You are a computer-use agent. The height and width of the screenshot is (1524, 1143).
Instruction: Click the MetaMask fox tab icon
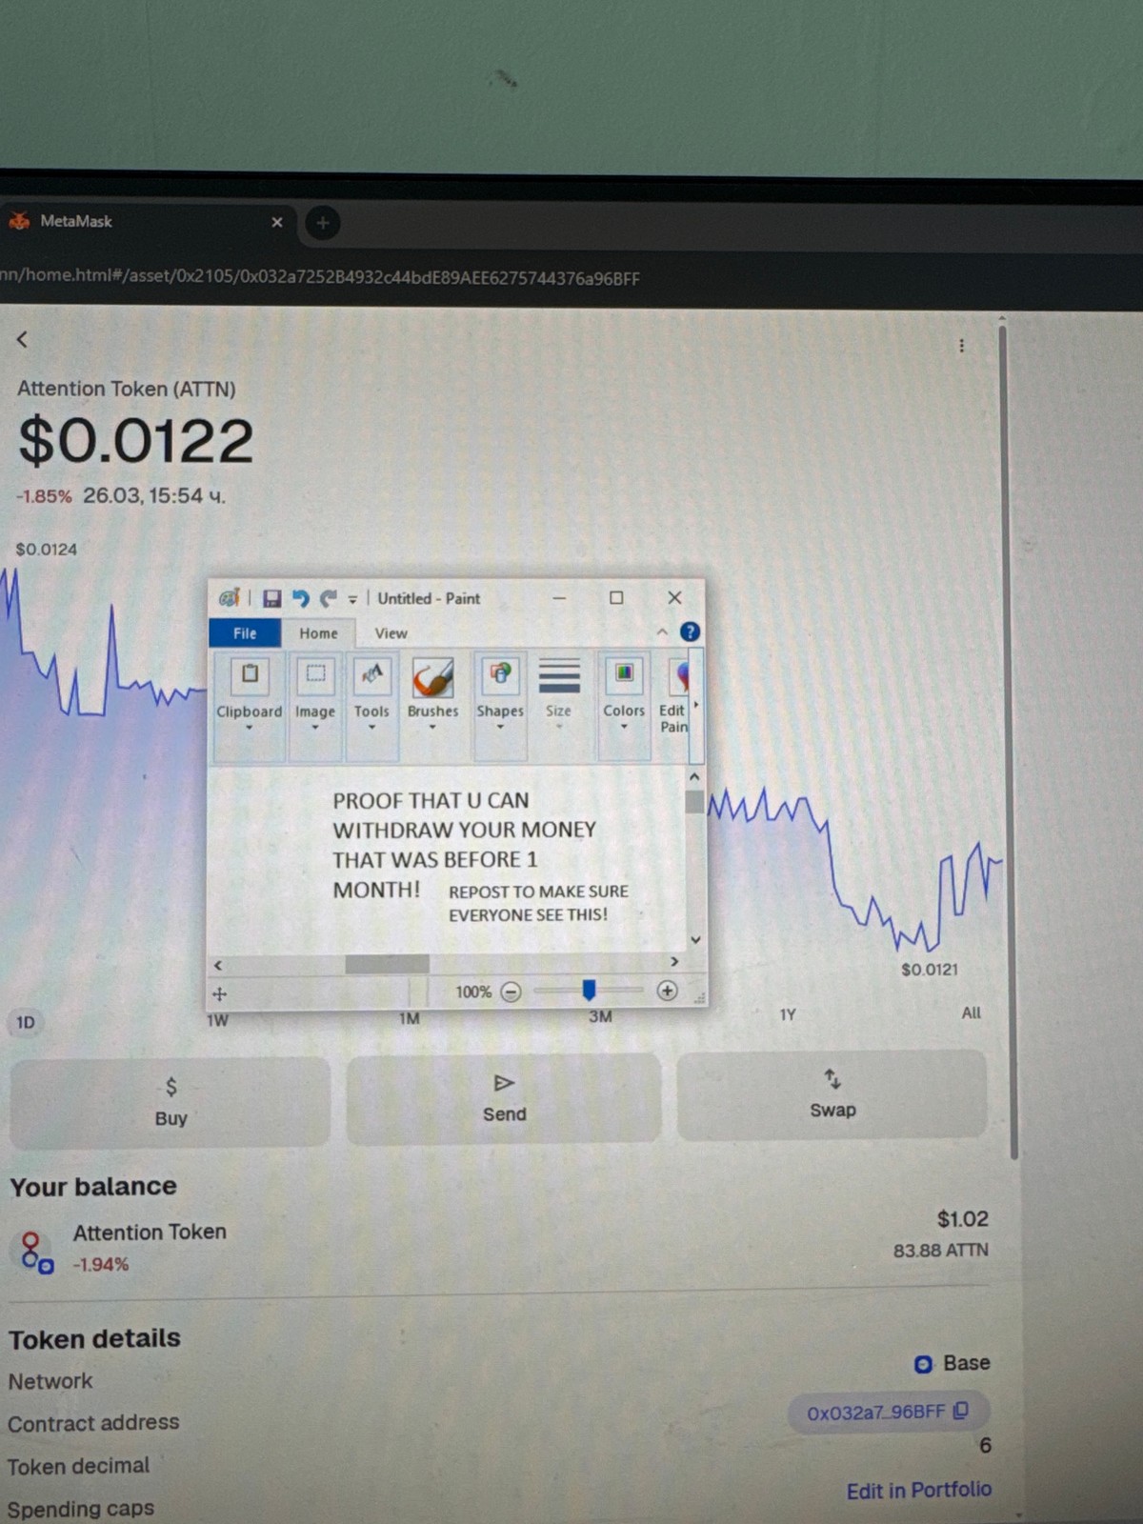(x=19, y=221)
